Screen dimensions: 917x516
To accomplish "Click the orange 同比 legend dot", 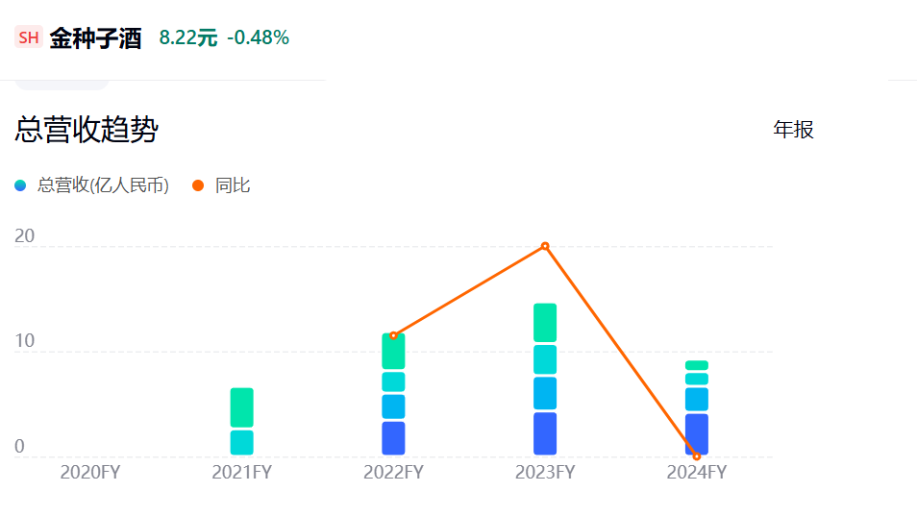I will coord(198,185).
